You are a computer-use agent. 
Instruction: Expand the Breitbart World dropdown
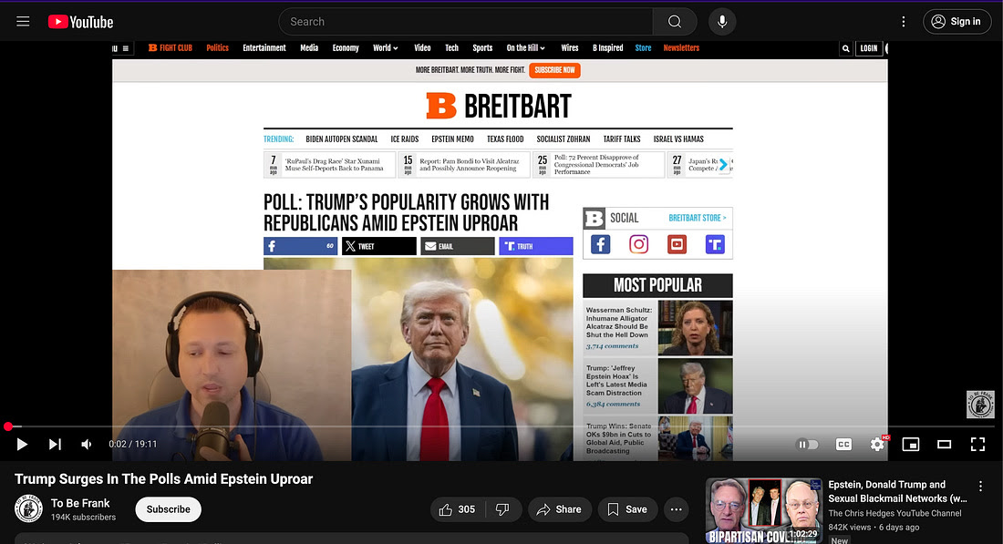386,48
